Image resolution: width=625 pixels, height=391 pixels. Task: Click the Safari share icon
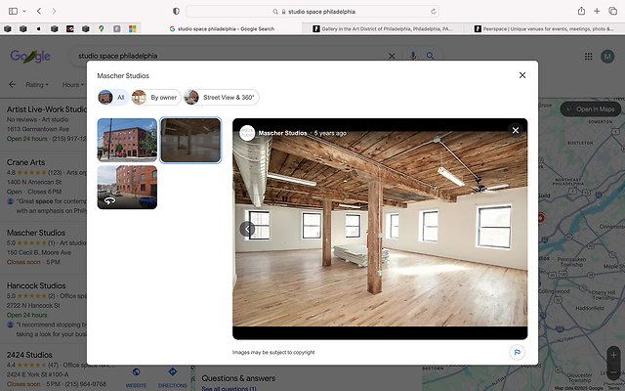tap(581, 11)
